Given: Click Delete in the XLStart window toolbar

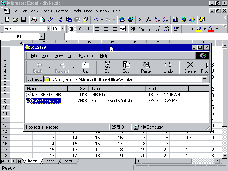Looking at the screenshot, I should coord(190,67).
